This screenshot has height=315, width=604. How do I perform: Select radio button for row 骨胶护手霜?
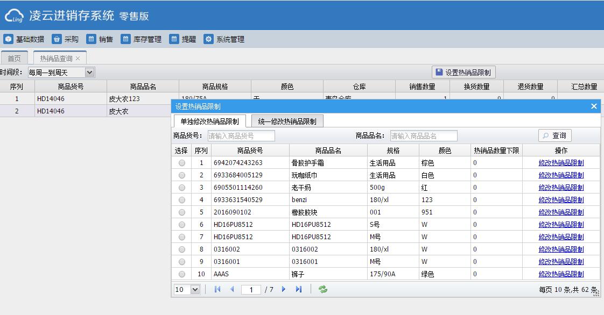(182, 163)
